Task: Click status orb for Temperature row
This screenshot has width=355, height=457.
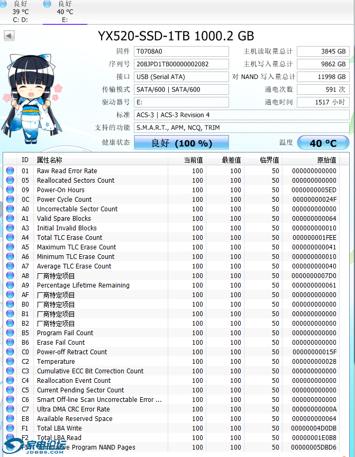Action: (10, 361)
